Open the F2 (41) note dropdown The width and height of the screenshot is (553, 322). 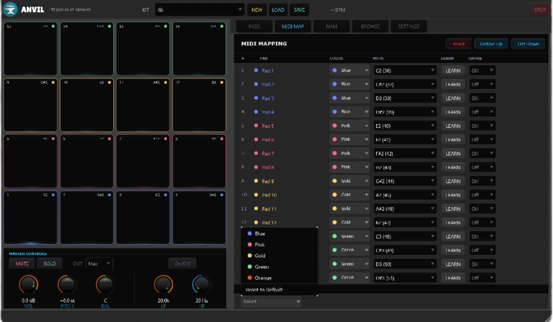coord(405,139)
